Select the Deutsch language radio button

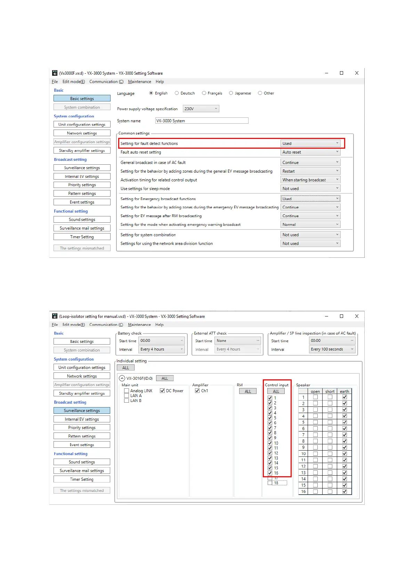tap(177, 93)
